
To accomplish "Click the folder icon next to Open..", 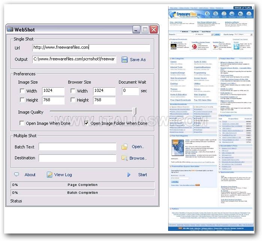I will 124,147.
